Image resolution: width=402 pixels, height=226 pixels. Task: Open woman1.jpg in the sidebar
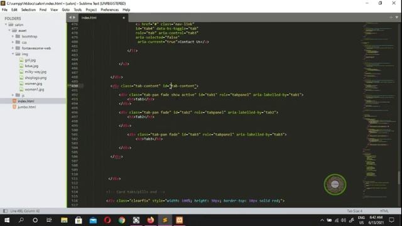pos(35,89)
